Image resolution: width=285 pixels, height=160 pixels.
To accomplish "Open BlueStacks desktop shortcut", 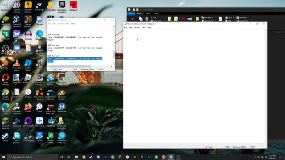I will click(x=5, y=21).
